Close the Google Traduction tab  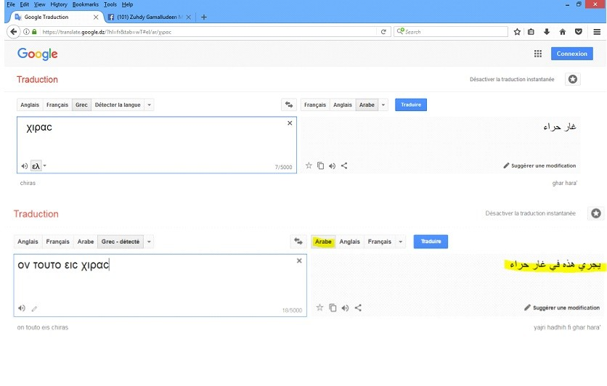[96, 17]
